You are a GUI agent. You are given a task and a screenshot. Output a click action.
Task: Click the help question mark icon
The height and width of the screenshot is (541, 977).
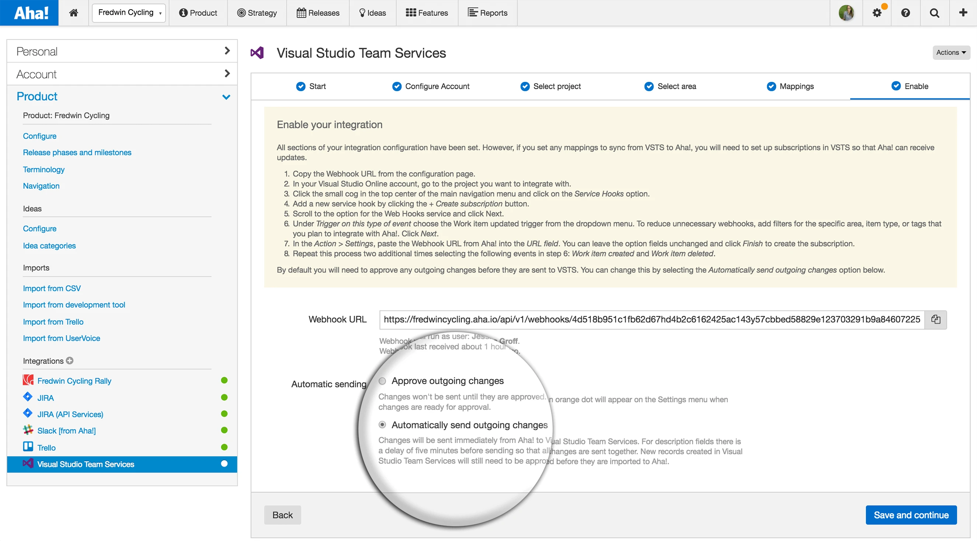tap(905, 13)
